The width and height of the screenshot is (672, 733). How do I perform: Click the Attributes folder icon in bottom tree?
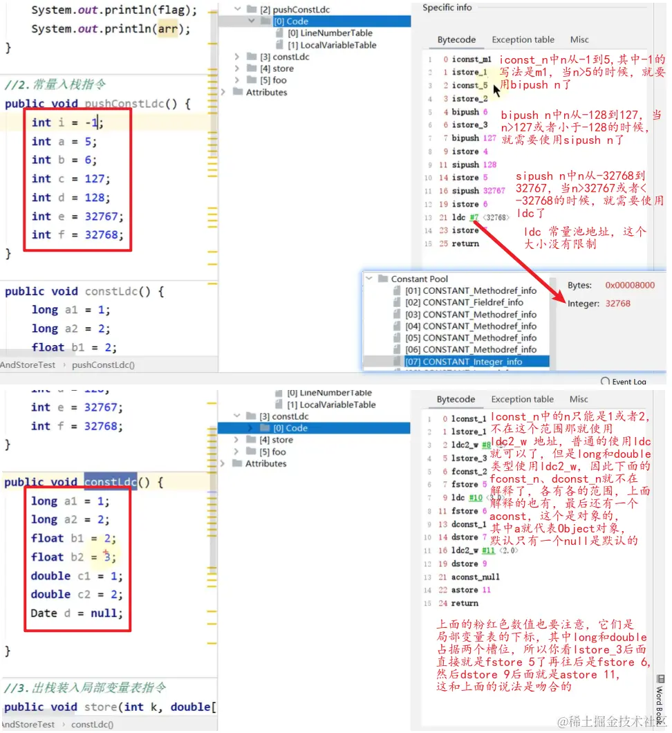(237, 463)
